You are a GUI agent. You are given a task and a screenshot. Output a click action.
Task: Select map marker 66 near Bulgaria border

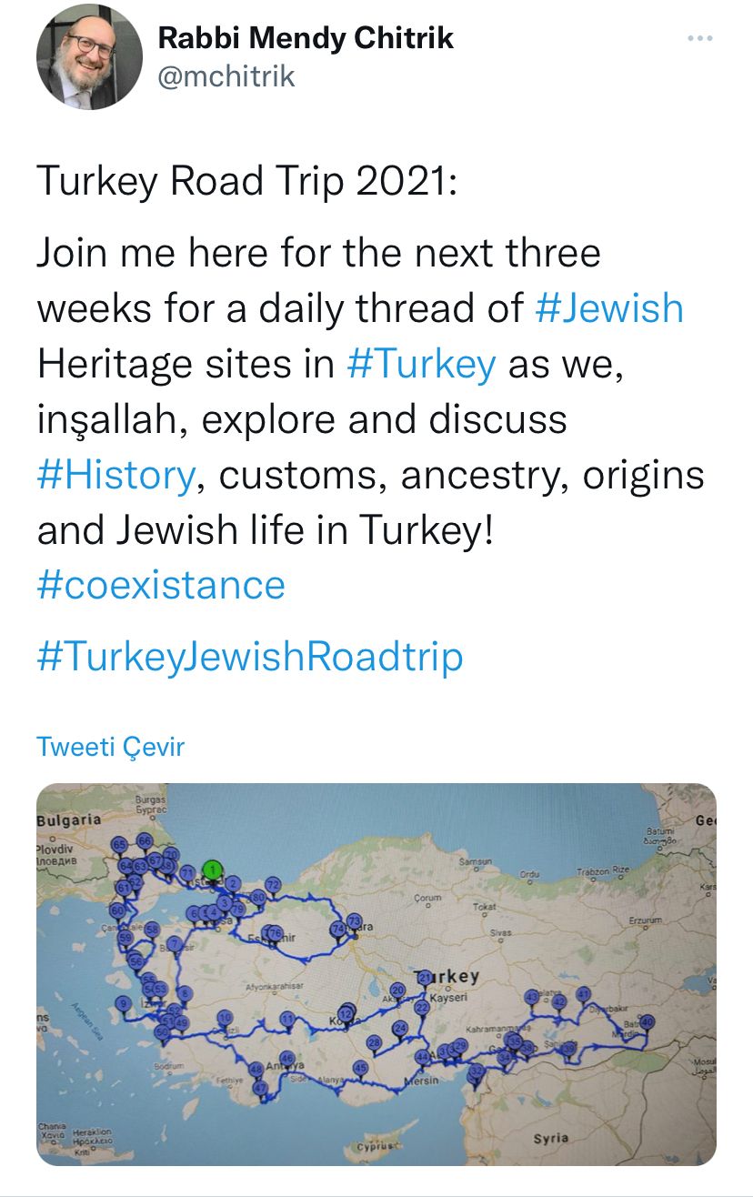[x=145, y=840]
